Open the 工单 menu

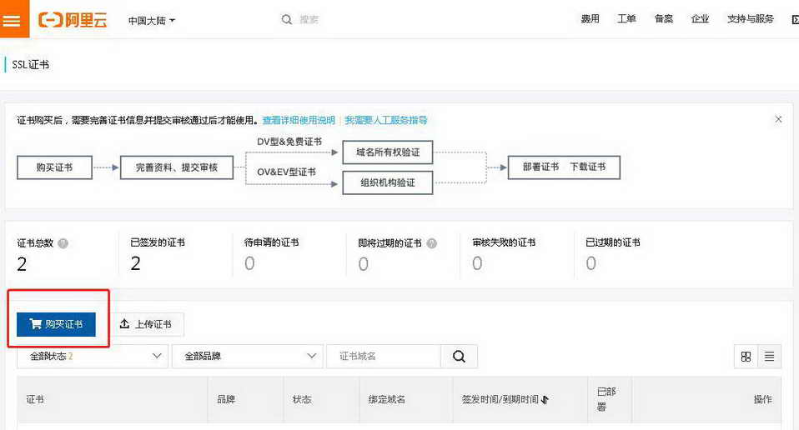click(x=626, y=19)
